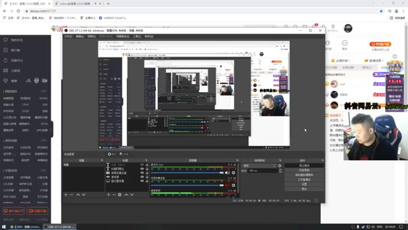Mute the microphone channel speaker icon in mixer
Viewport: 408px width, 230px height.
tap(227, 173)
